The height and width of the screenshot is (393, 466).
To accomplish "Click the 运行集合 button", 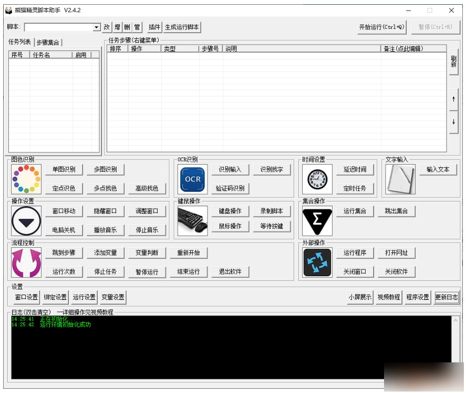I will pyautogui.click(x=355, y=211).
